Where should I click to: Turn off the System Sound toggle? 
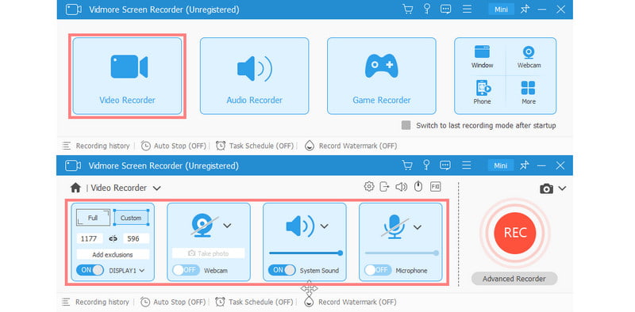(282, 270)
